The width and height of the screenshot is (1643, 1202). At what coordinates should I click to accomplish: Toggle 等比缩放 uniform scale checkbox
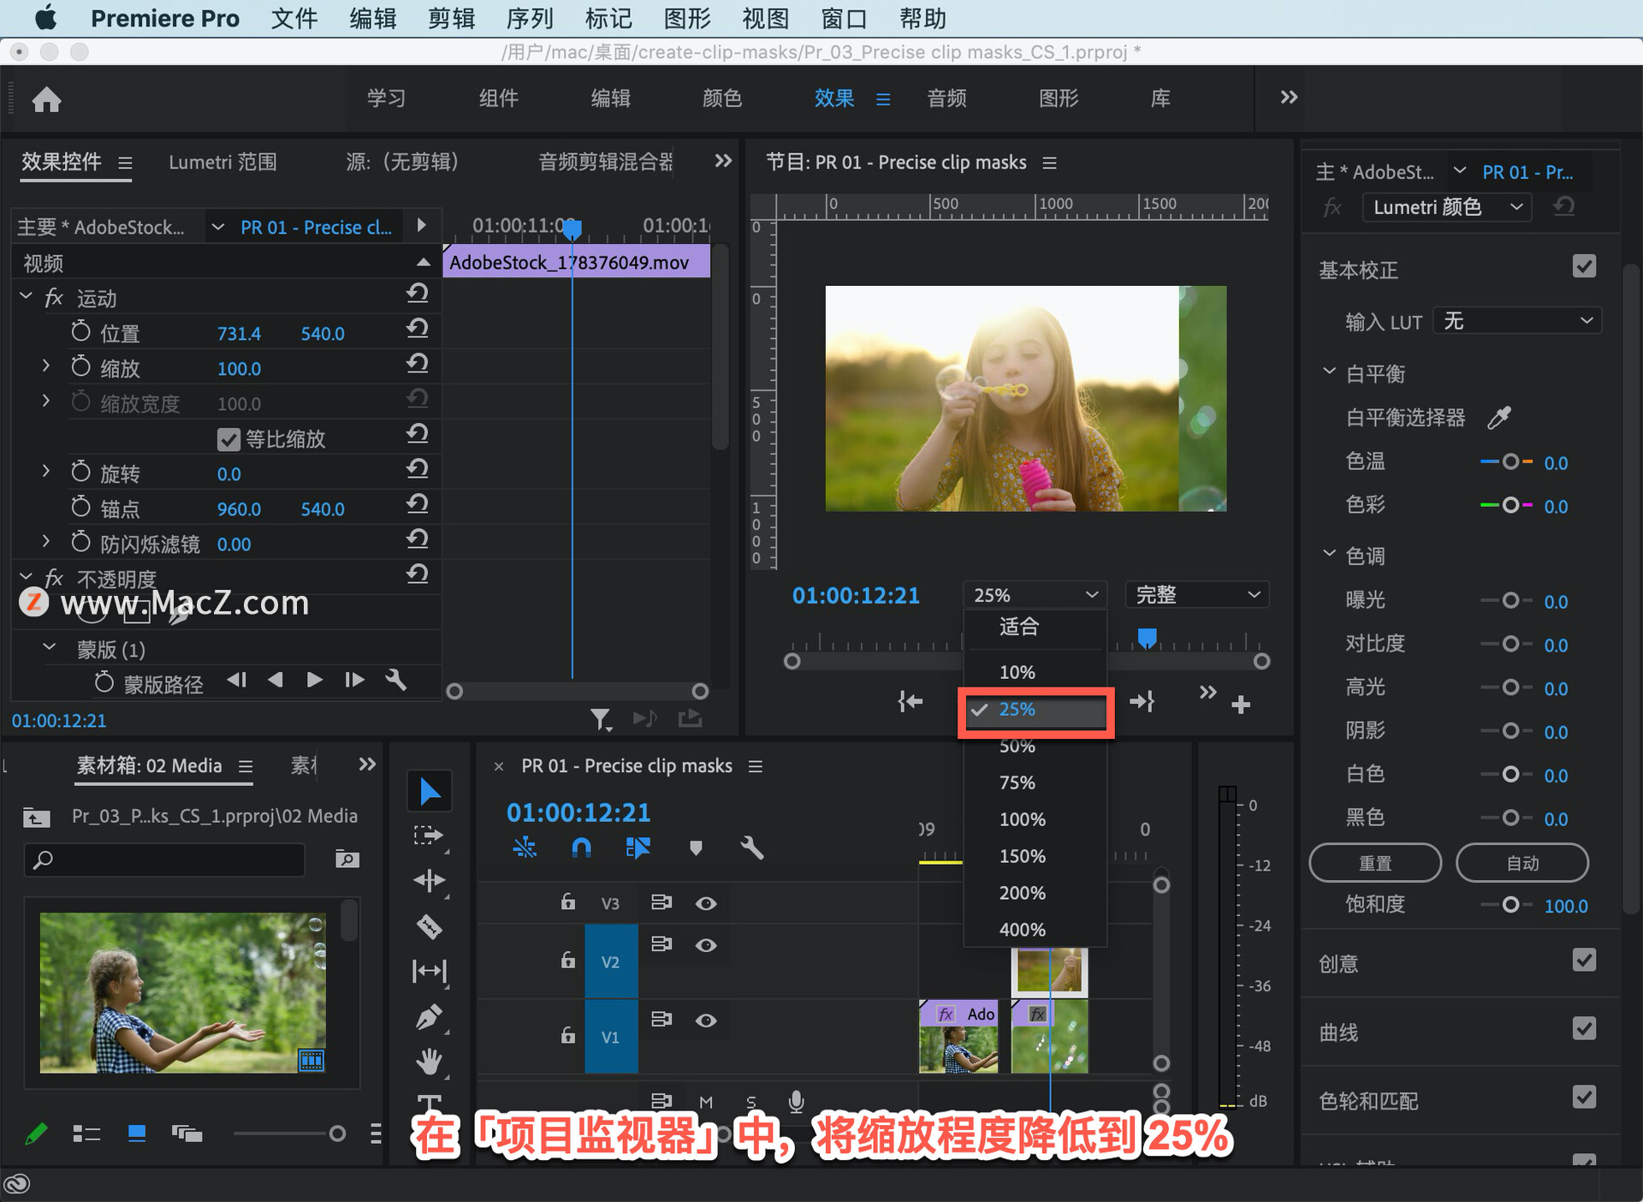(x=228, y=439)
